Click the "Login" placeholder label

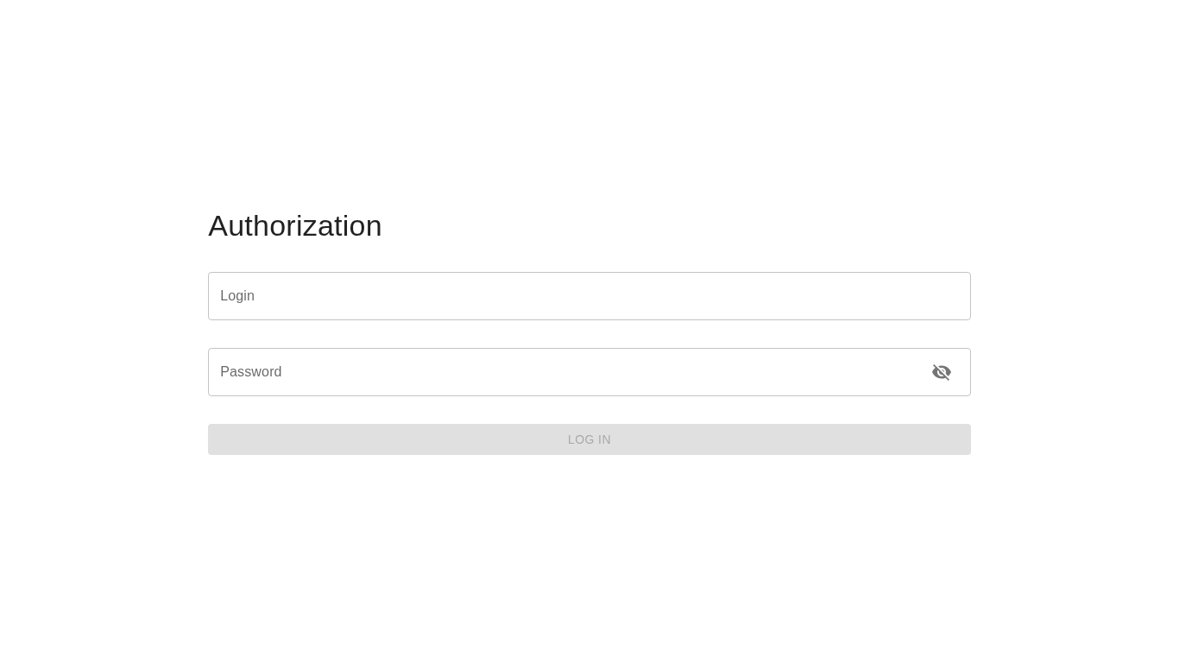coord(237,296)
